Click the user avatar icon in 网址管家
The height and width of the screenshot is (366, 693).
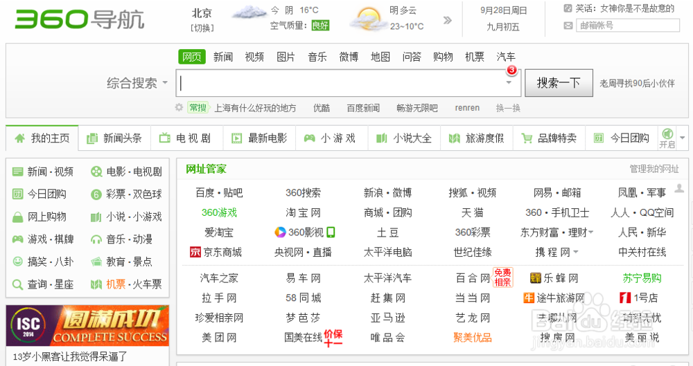click(x=679, y=188)
